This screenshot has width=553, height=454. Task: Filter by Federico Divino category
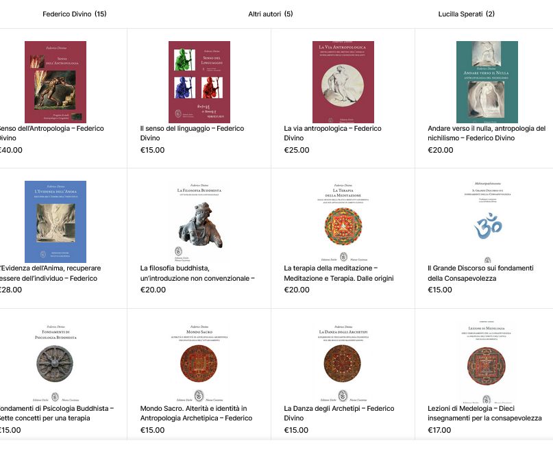75,14
